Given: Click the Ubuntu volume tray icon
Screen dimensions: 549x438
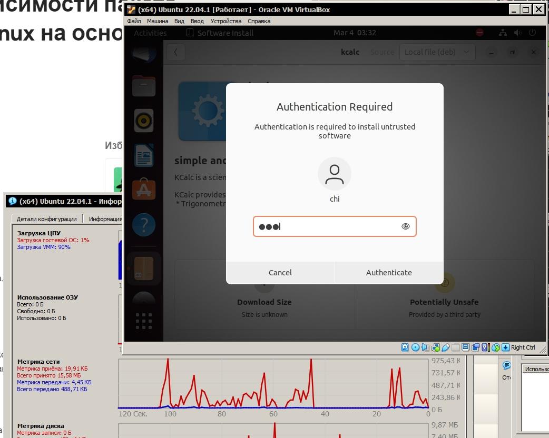Looking at the screenshot, I should (517, 33).
